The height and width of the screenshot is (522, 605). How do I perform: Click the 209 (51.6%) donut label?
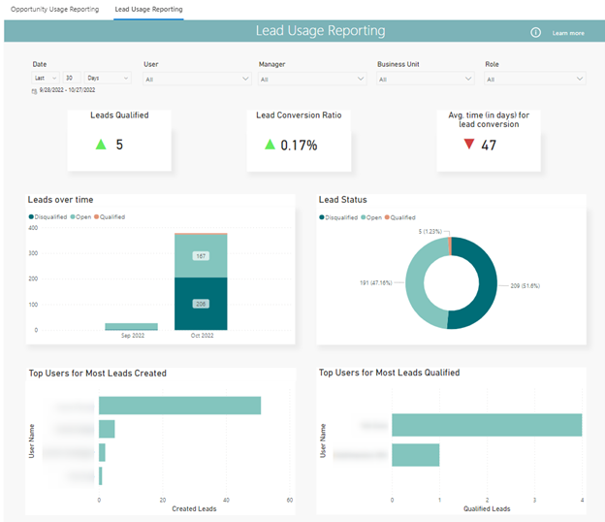[x=525, y=285]
